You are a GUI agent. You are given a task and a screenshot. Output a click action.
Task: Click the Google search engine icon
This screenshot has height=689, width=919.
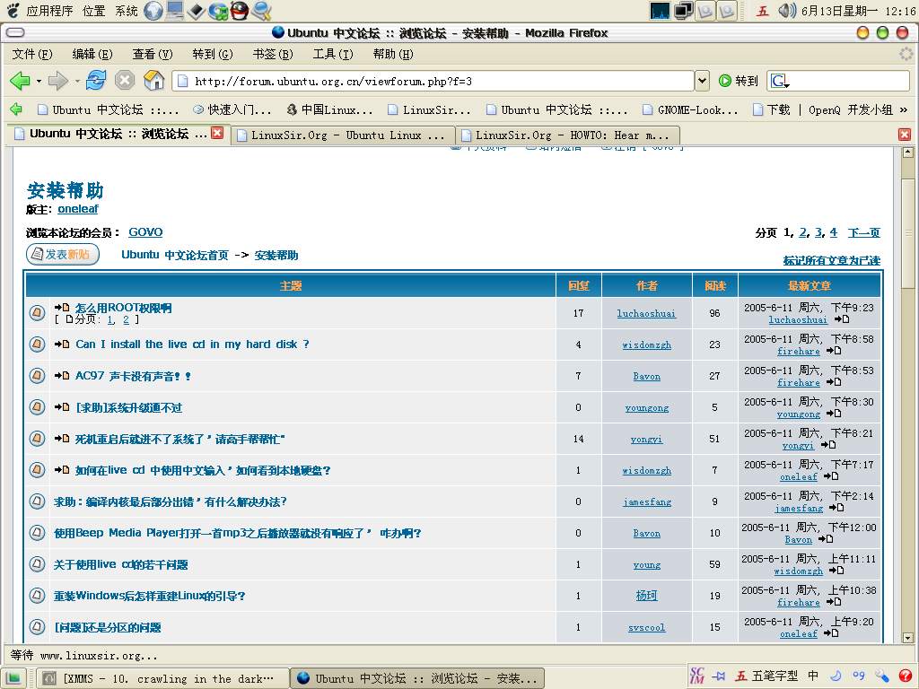click(780, 81)
